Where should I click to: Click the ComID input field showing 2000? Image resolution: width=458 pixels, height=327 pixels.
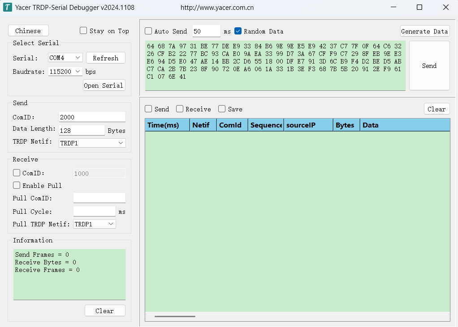92,117
